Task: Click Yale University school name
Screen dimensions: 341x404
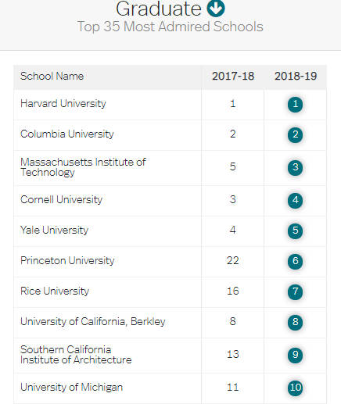Action: (x=55, y=231)
